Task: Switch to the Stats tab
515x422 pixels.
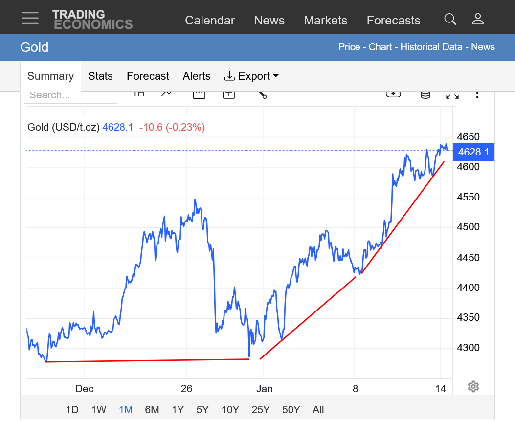Action: pyautogui.click(x=100, y=76)
